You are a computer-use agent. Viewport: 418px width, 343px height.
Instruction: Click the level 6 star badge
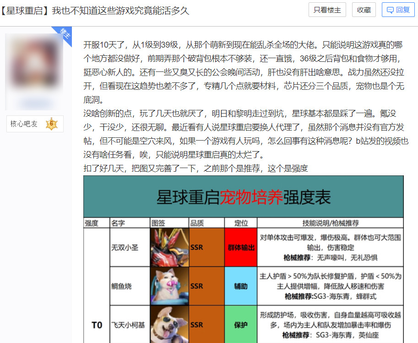51,124
